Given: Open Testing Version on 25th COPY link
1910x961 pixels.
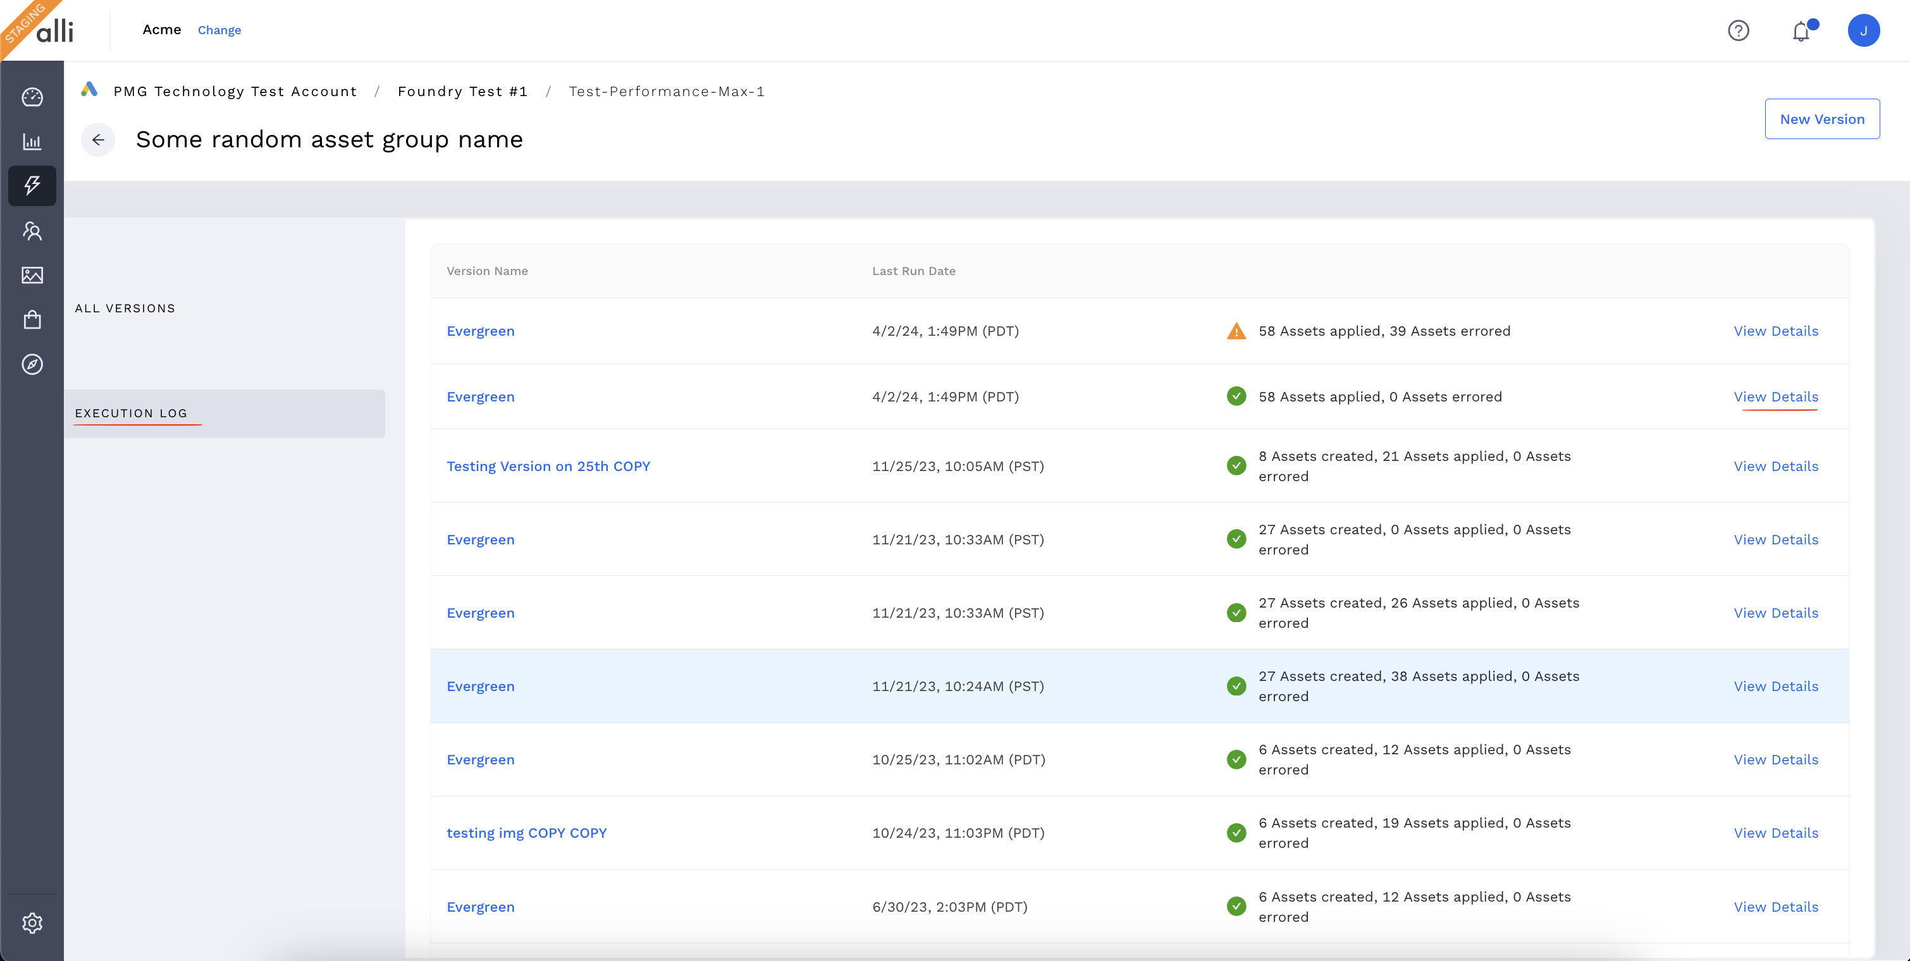Looking at the screenshot, I should [x=548, y=466].
